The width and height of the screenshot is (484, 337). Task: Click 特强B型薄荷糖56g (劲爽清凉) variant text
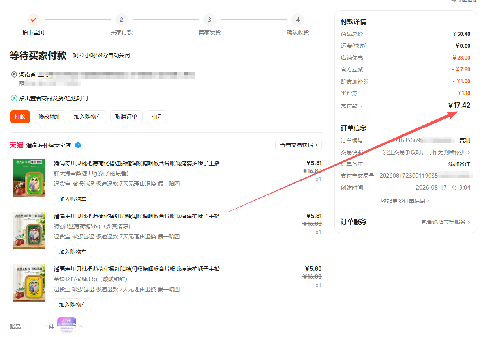[92, 226]
